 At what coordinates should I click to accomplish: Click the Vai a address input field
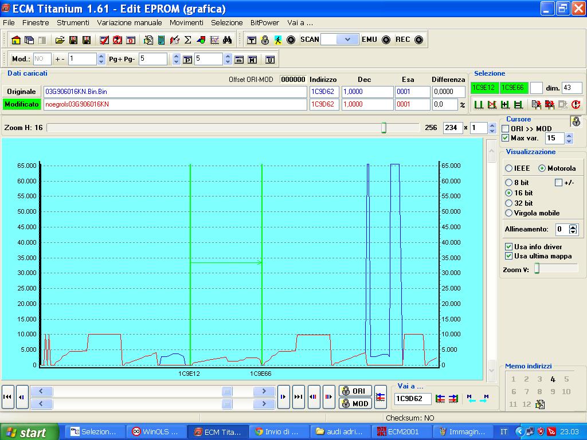pos(413,399)
